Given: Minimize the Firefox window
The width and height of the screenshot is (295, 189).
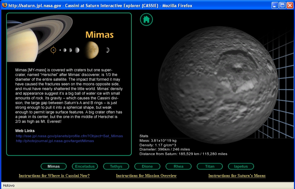Looking at the screenshot, I should 275,6.
